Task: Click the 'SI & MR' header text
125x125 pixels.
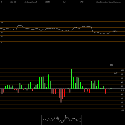Action: (13, 2)
